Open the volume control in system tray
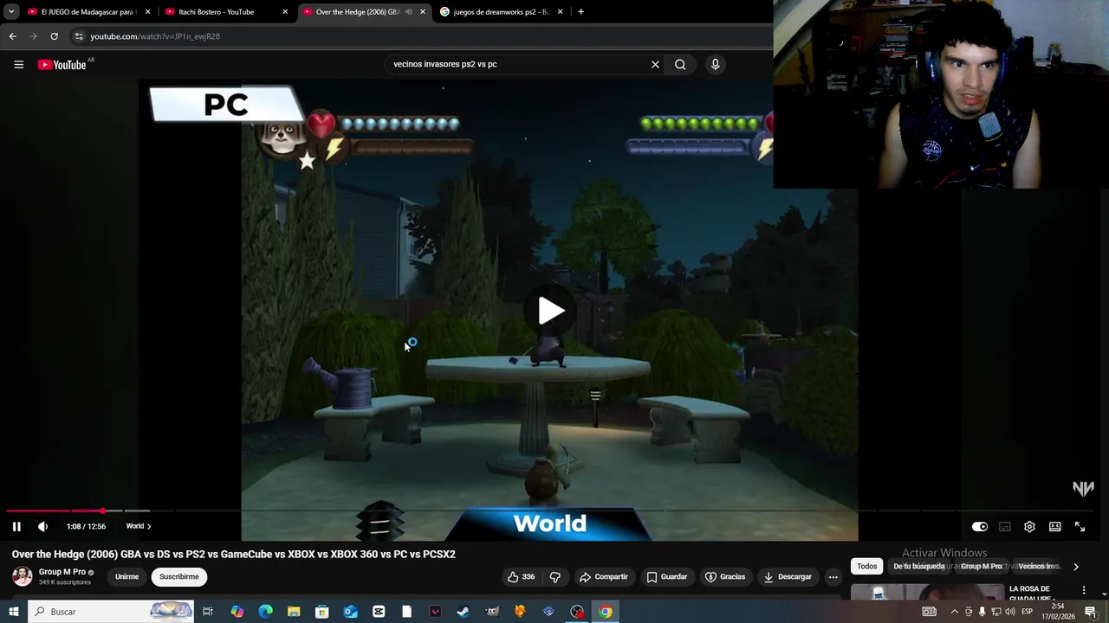Viewport: 1109px width, 623px height. pyautogui.click(x=1010, y=612)
